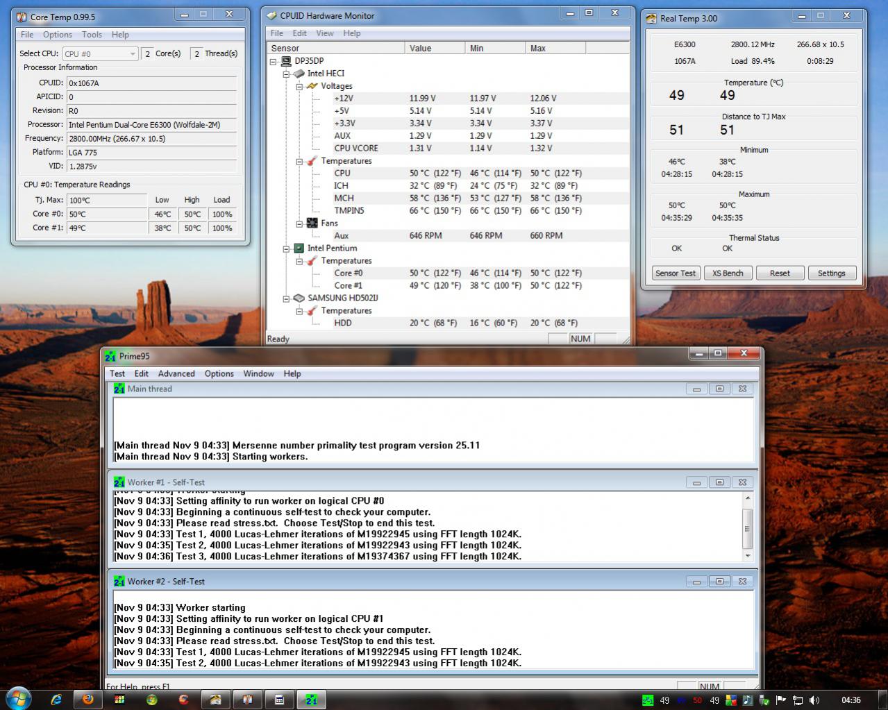This screenshot has height=710, width=888.
Task: Open the Prime95 taskbar button
Action: [x=311, y=700]
